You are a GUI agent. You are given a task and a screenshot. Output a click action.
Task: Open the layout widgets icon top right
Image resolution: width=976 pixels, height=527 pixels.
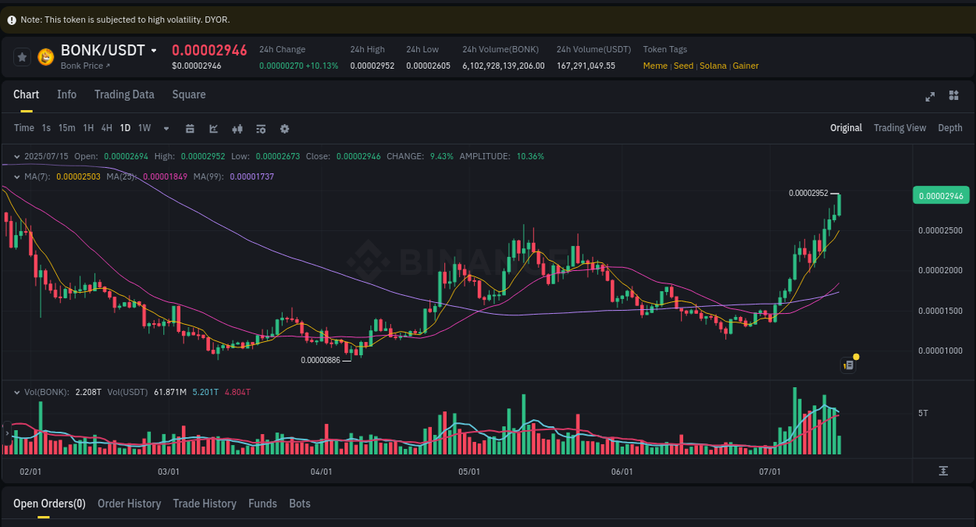pos(953,96)
